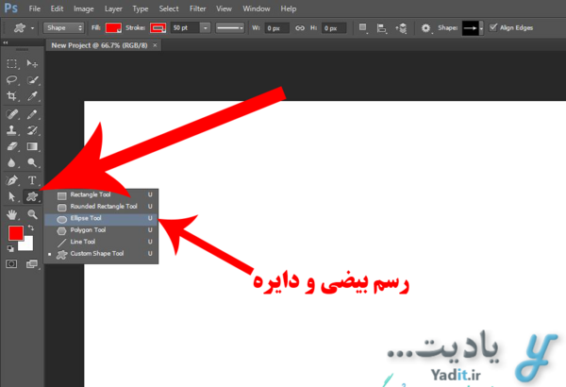Open the Stroke color swatch
Viewport: 566px width, 387px height.
tap(158, 27)
